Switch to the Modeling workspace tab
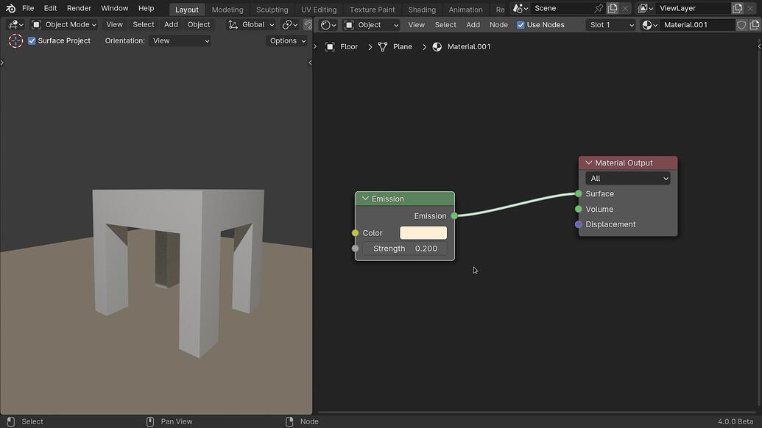This screenshot has width=762, height=428. pos(227,10)
